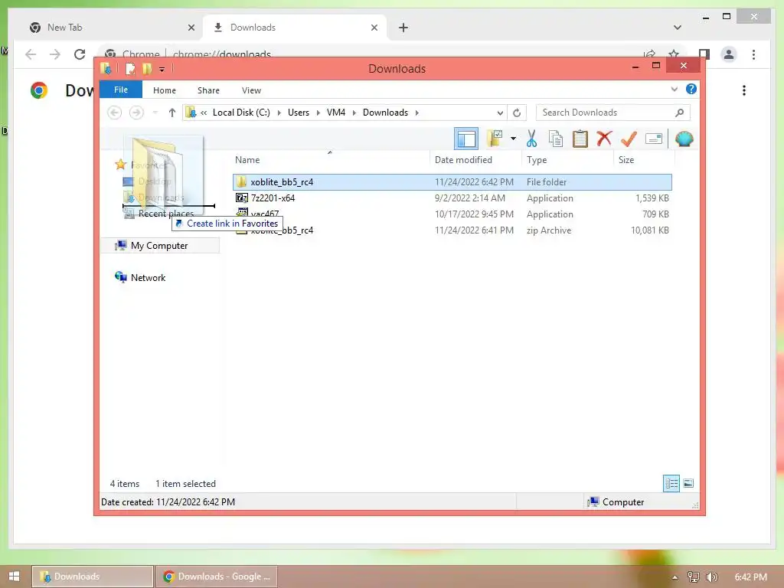The image size is (784, 588).
Task: Open the Share ribbon tab
Action: [x=208, y=90]
